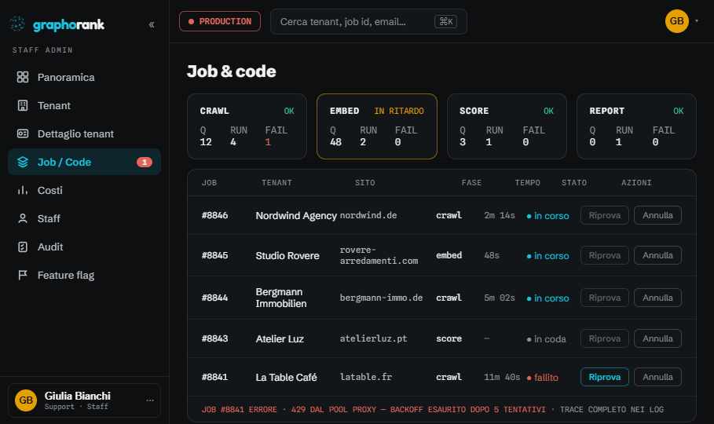This screenshot has height=424, width=714.
Task: Click the Job / Code notification badge
Action: 145,162
